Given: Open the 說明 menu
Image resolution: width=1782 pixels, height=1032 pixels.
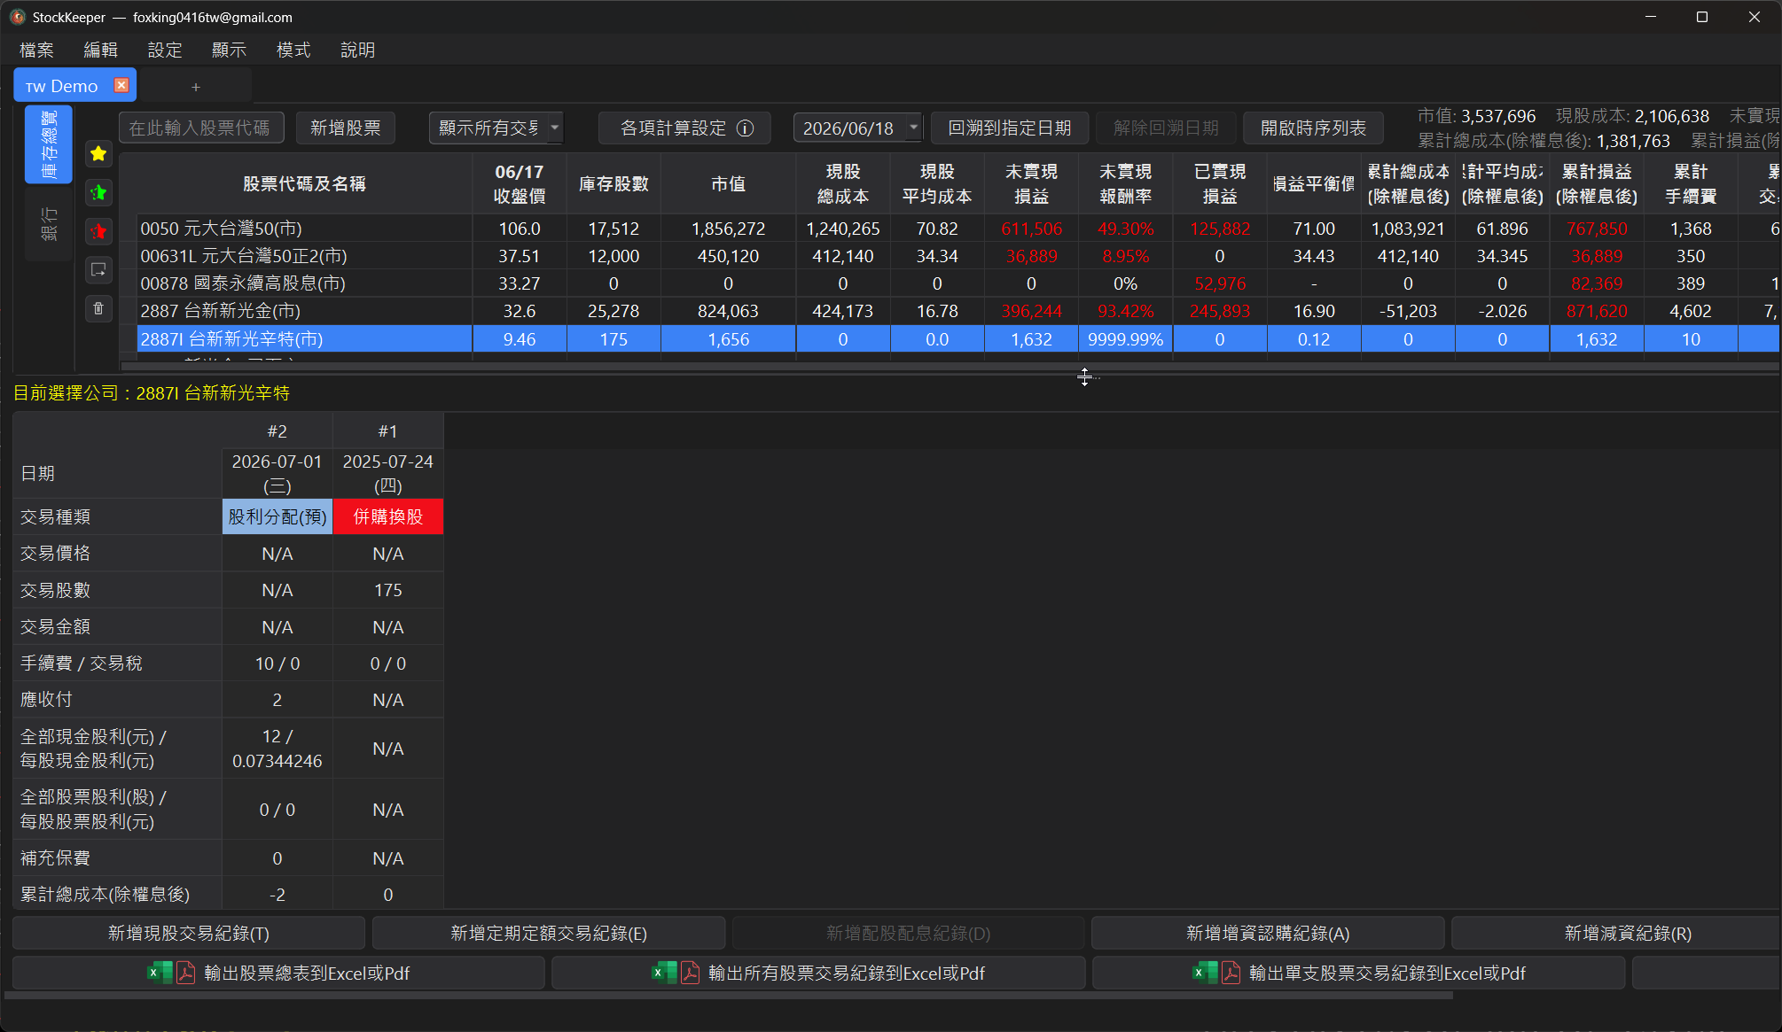Looking at the screenshot, I should tap(357, 50).
